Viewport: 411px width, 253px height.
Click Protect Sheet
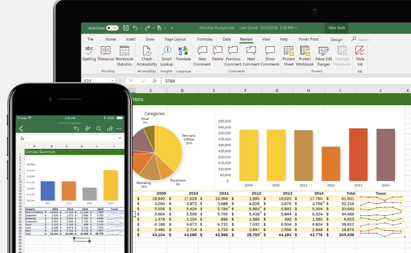click(289, 56)
